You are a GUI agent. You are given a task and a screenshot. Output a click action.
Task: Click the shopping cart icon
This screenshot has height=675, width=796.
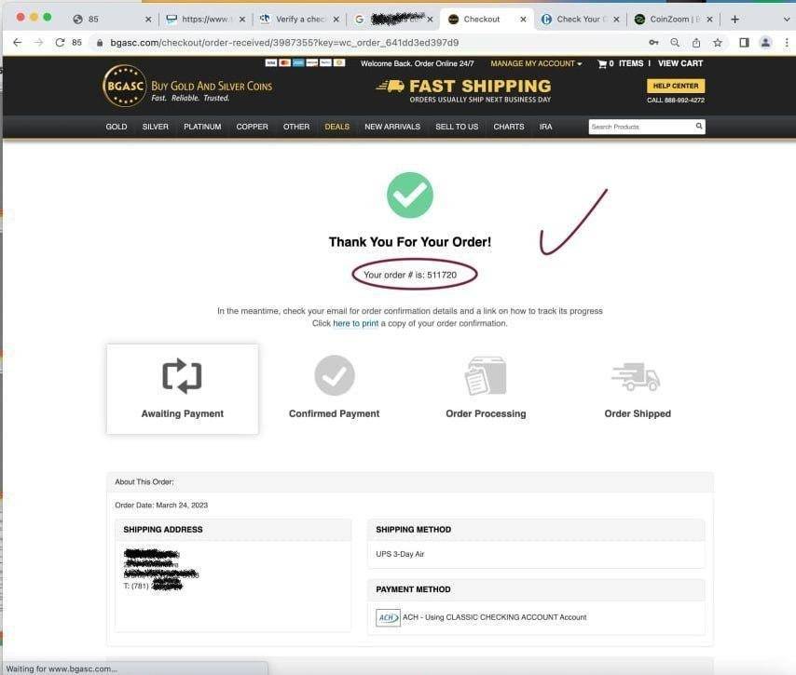602,64
